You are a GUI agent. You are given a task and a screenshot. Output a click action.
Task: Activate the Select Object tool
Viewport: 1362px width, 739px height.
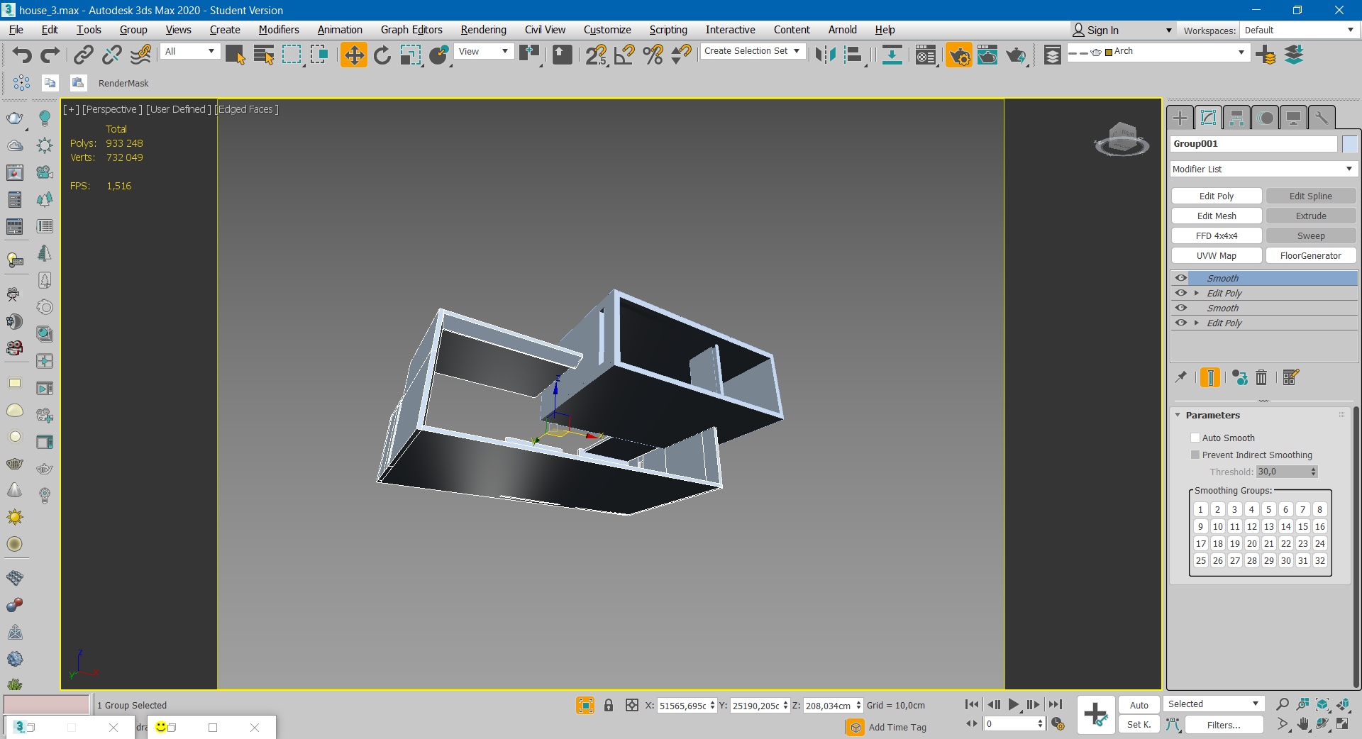click(235, 55)
